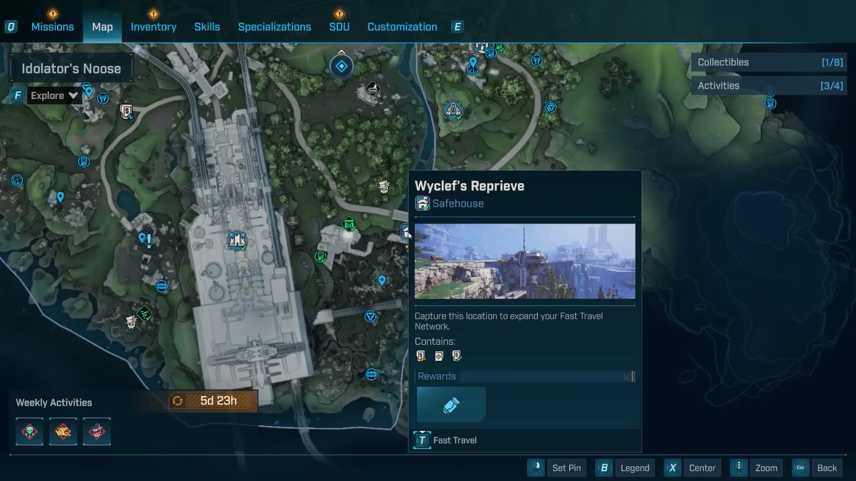Select the safehouse icon next to Safehouse label
Image resolution: width=856 pixels, height=481 pixels.
coord(422,204)
